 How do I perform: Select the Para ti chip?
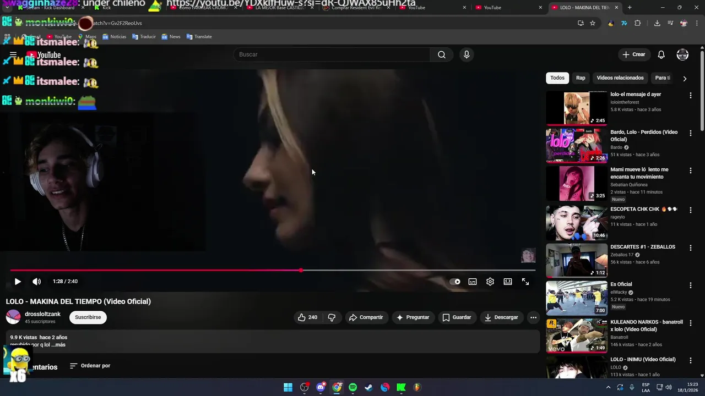(663, 78)
